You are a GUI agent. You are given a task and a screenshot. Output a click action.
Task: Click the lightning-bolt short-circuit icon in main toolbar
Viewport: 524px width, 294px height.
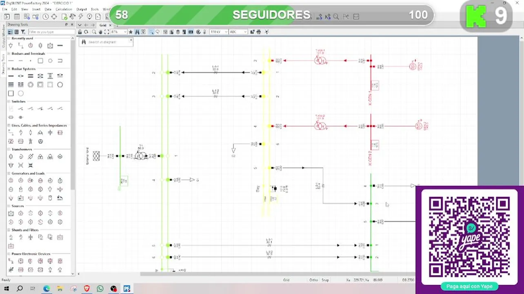pyautogui.click(x=81, y=17)
